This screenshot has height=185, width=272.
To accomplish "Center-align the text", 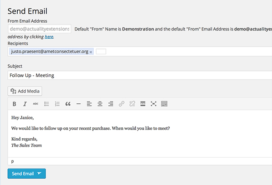I will [100, 104].
